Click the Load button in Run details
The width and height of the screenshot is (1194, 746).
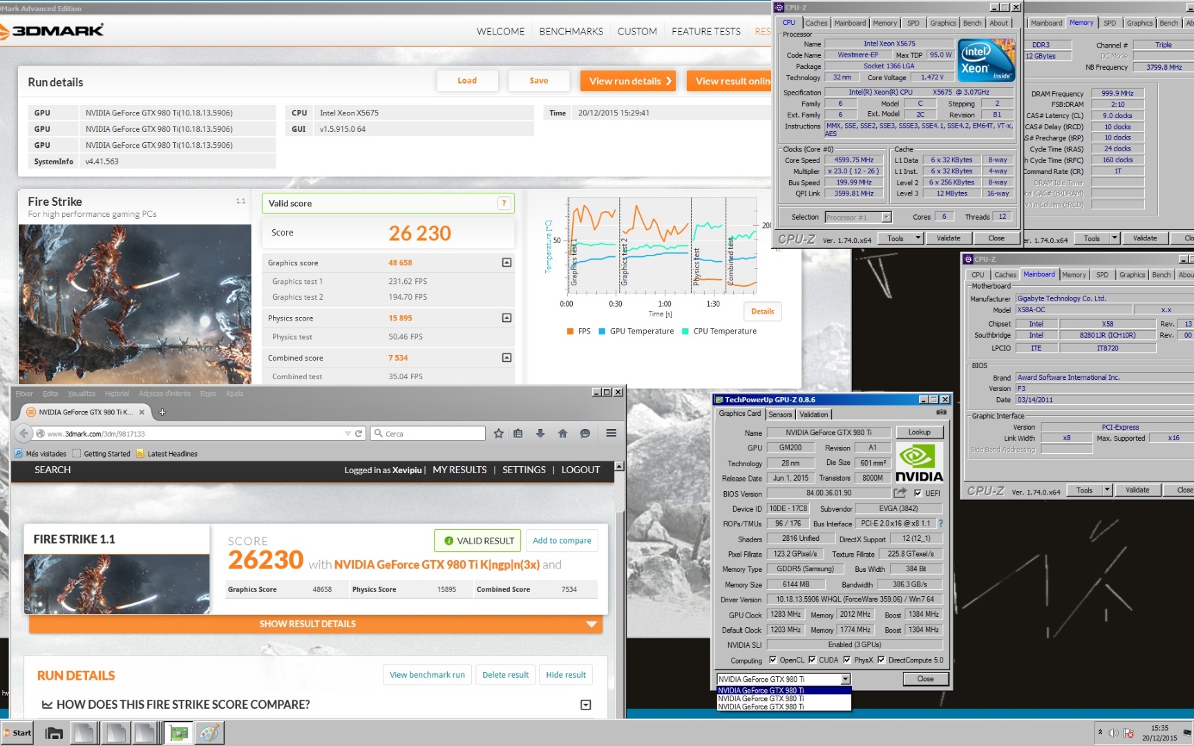[467, 81]
